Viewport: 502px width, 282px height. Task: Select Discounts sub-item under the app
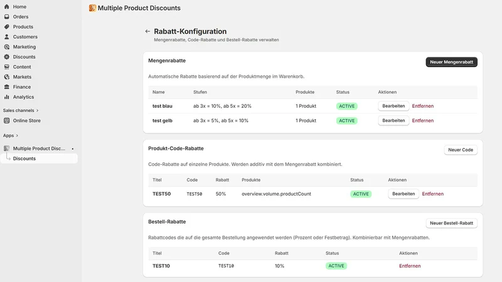point(39,159)
